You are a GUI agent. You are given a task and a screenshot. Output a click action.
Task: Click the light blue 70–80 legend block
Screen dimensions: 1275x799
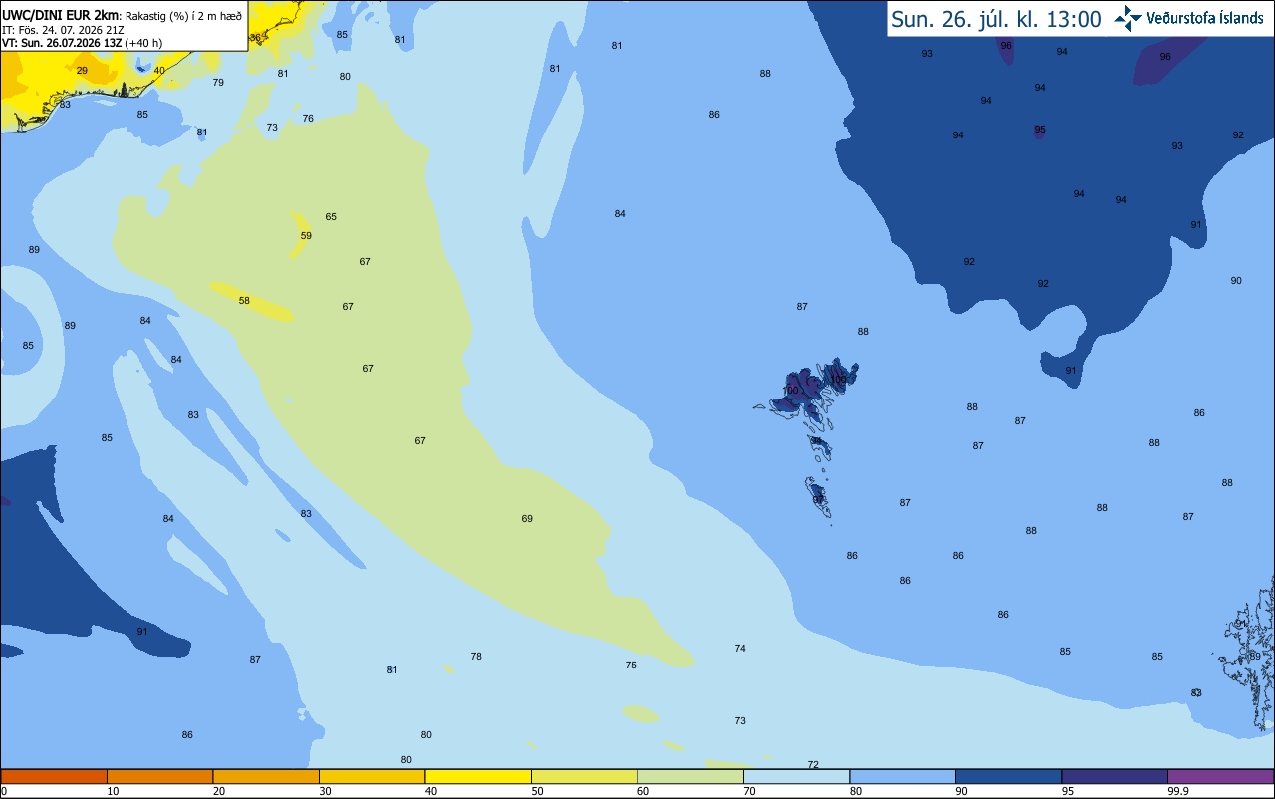coord(796,776)
